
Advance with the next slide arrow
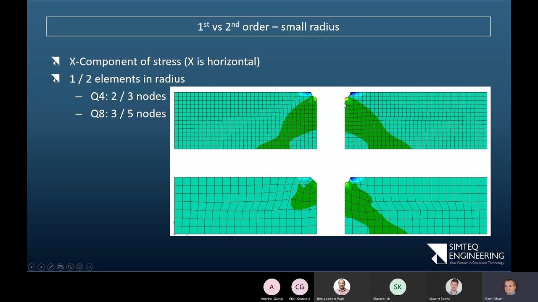point(41,267)
